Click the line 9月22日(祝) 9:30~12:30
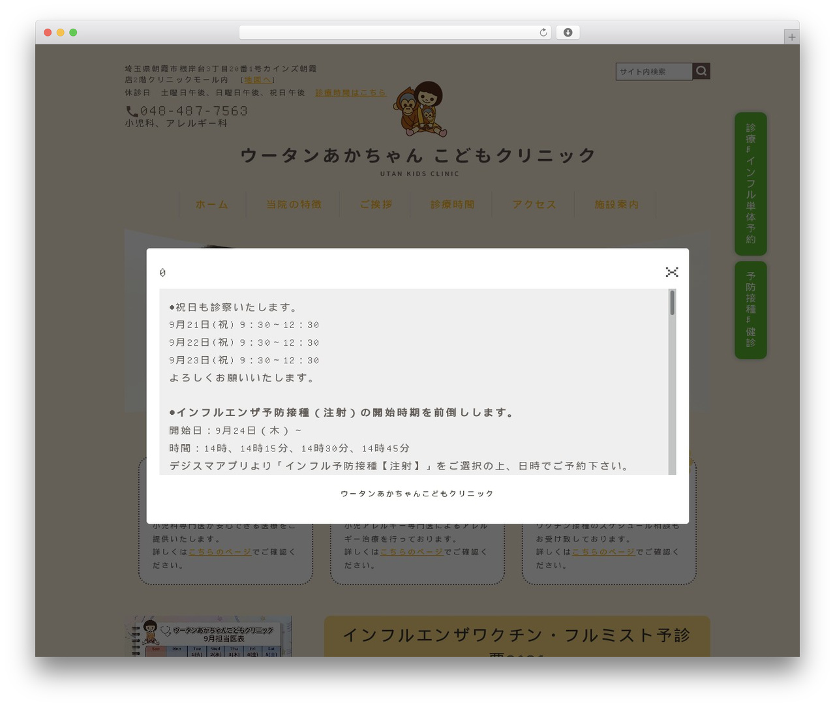This screenshot has width=835, height=707. coord(244,342)
